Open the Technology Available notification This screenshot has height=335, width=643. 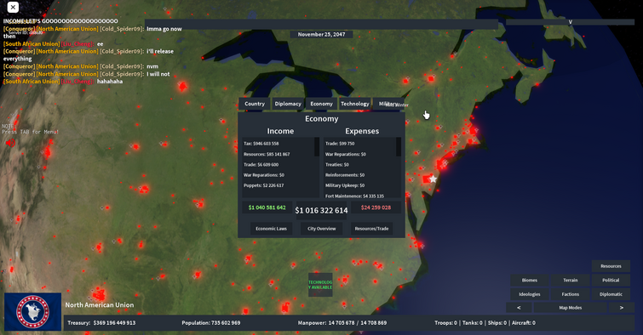point(320,285)
